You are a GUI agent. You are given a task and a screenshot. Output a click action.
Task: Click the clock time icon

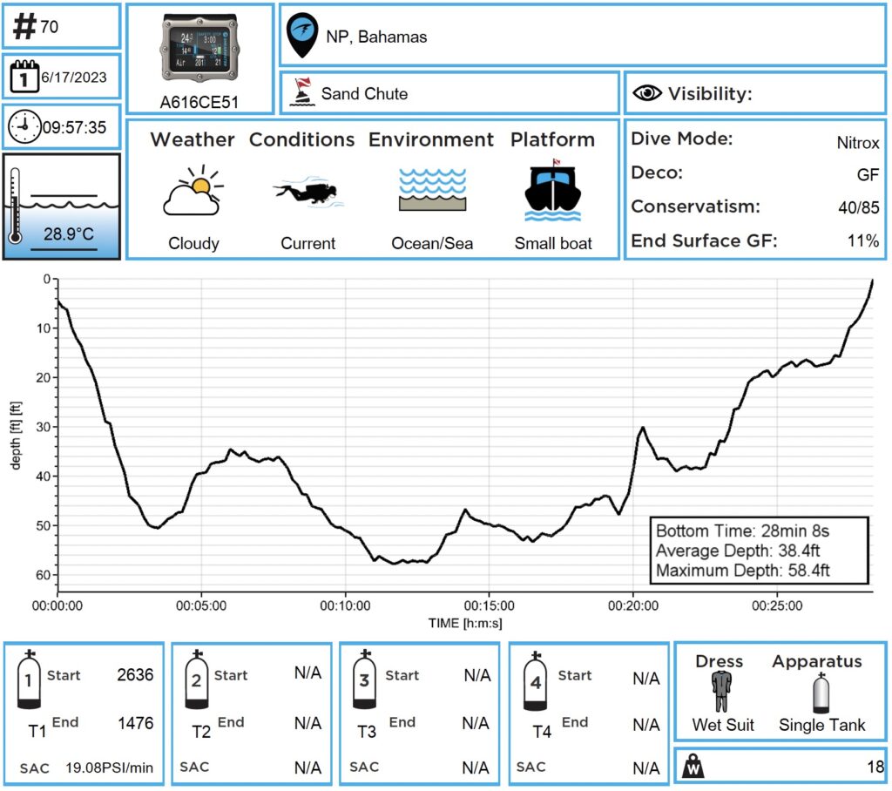24,127
